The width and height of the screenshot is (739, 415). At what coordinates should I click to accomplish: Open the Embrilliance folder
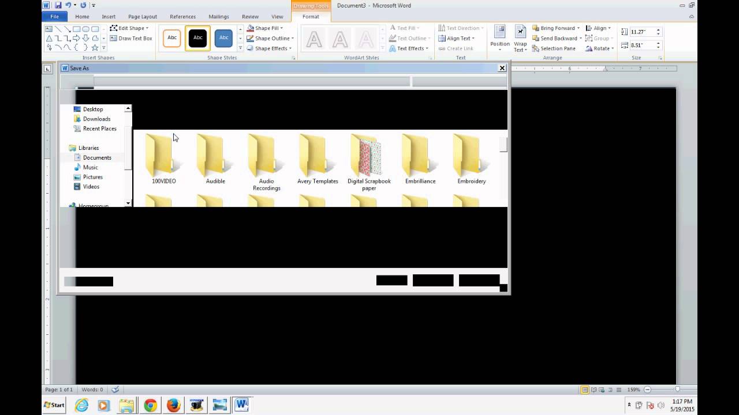(420, 160)
